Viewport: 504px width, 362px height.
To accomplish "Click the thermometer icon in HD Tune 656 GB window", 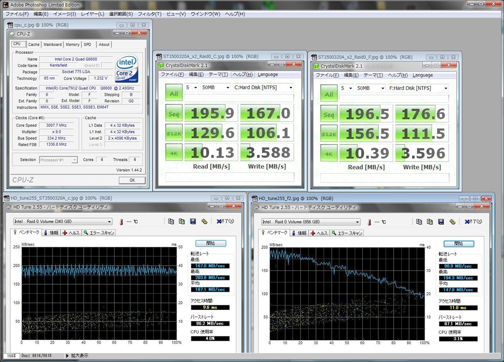I will 369,222.
